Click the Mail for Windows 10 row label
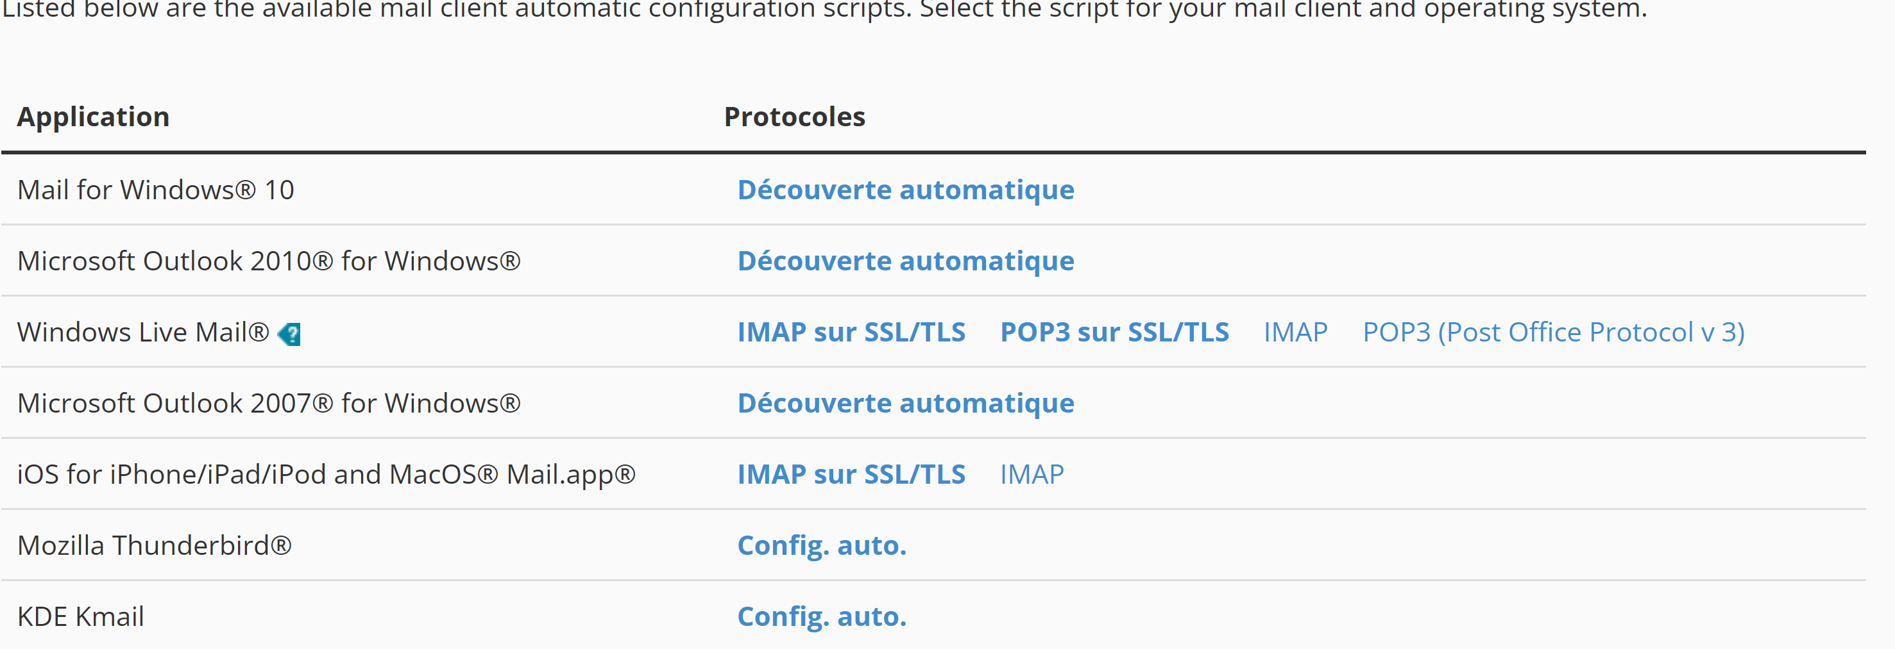1895x649 pixels. [155, 190]
